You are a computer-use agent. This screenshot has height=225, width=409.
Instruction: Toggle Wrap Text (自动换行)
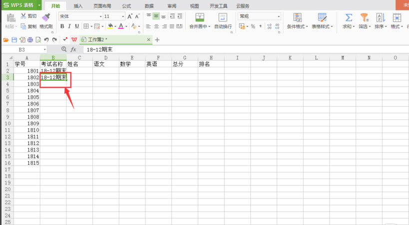click(x=223, y=21)
